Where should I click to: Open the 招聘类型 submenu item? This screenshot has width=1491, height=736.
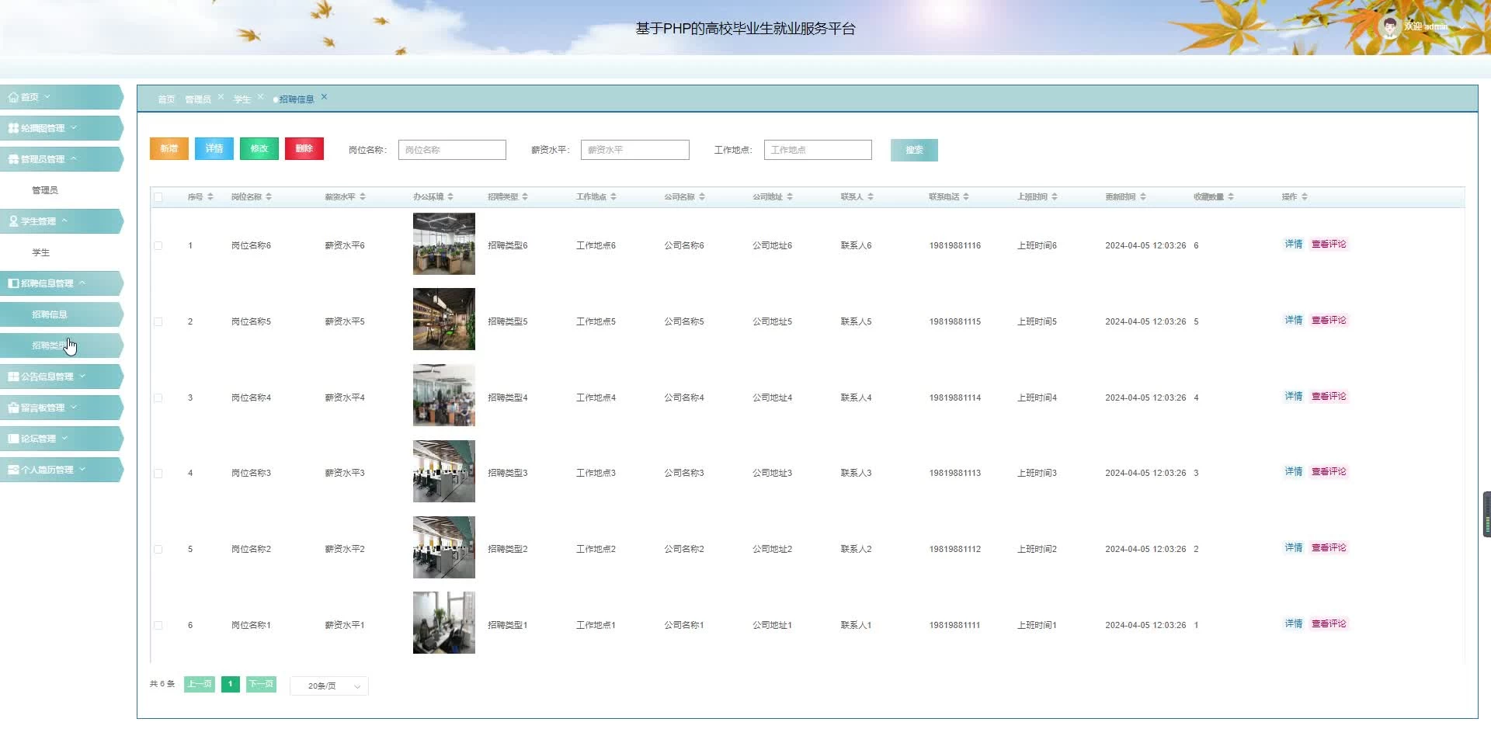(x=50, y=345)
